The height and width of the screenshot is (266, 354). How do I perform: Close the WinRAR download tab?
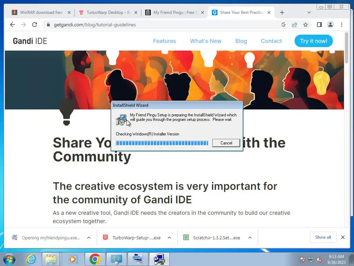coord(69,12)
